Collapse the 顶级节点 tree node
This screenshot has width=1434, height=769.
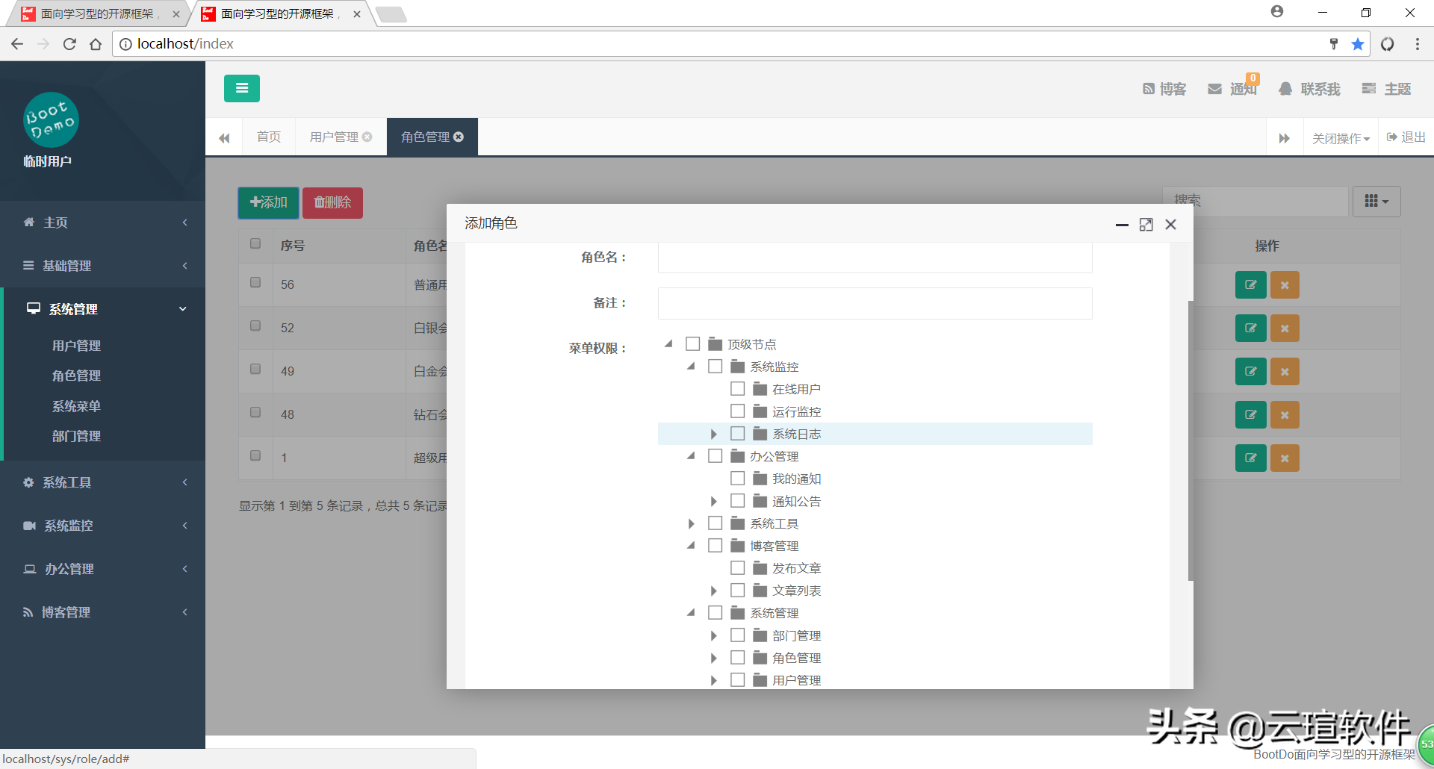(668, 344)
